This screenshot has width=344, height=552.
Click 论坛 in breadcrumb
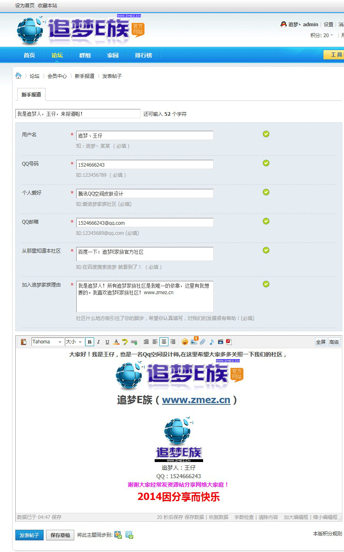coord(34,76)
